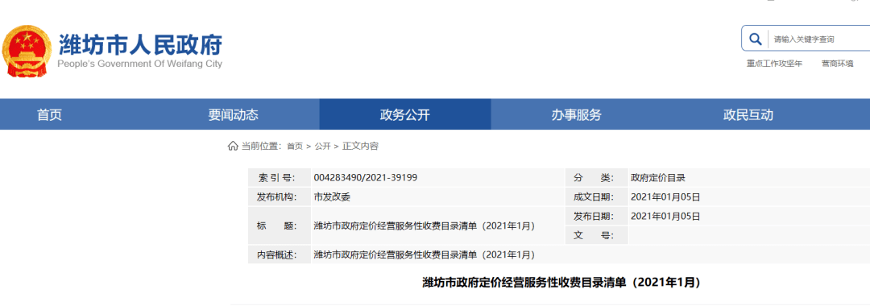Image resolution: width=870 pixels, height=306 pixels.
Task: Click the home icon beside 当前位置
Action: click(233, 146)
